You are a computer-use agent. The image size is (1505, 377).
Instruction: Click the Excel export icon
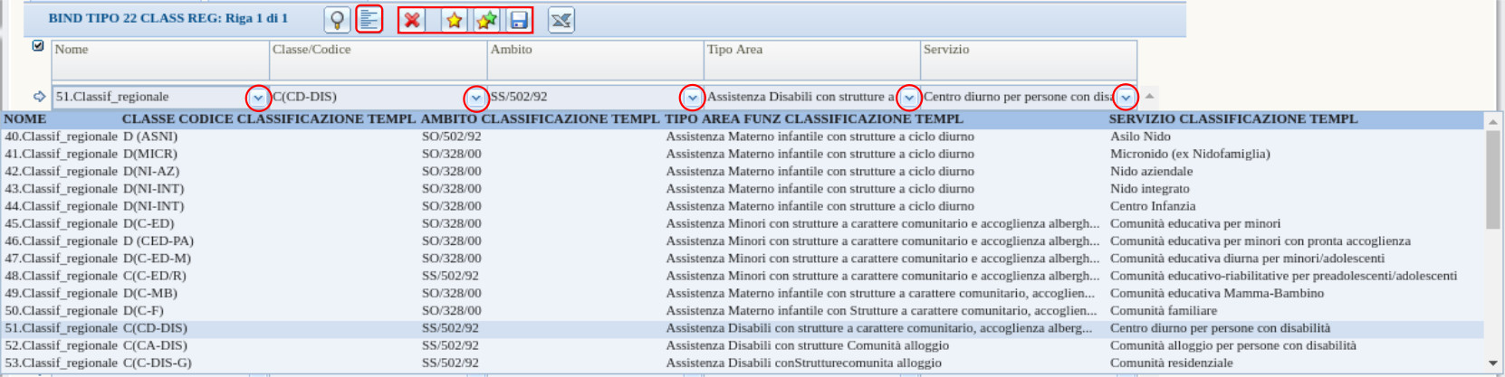coord(561,20)
